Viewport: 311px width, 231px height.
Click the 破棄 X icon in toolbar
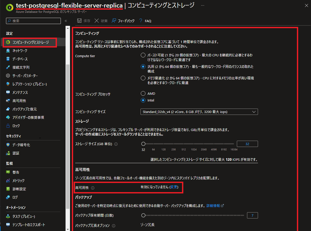[x=97, y=21]
